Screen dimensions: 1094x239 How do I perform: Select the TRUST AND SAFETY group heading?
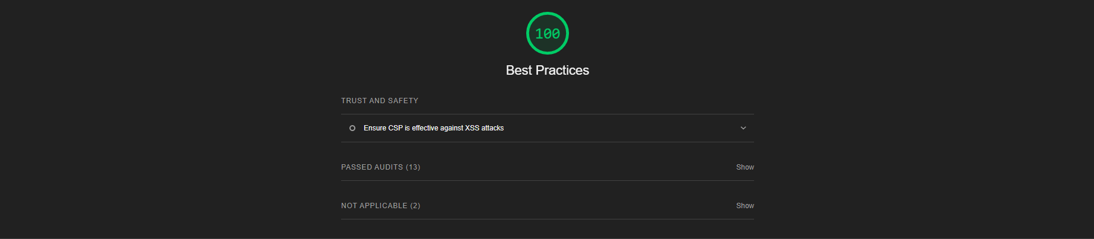(380, 101)
